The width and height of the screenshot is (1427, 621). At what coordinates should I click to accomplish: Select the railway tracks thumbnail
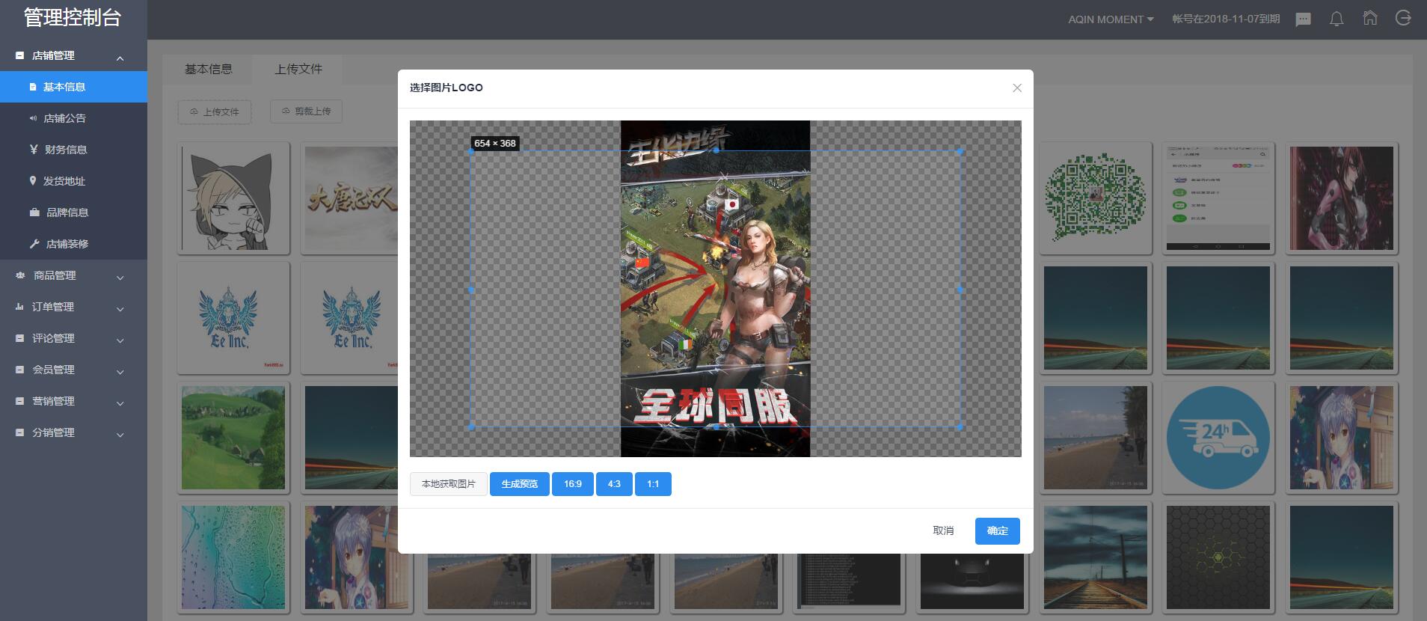point(1096,557)
